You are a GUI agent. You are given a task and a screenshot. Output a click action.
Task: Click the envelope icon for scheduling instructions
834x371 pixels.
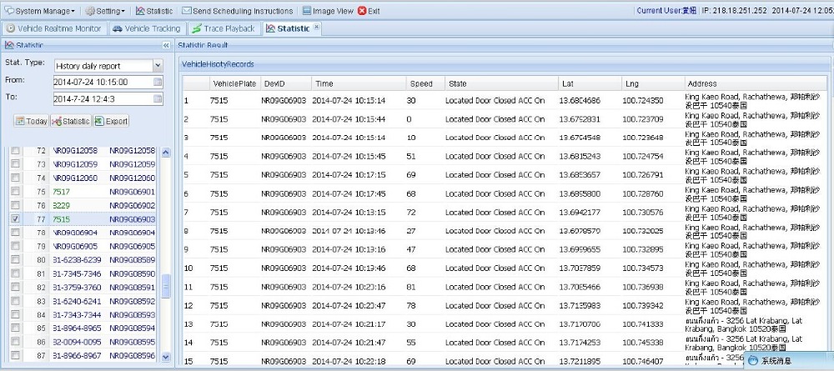[x=186, y=11]
